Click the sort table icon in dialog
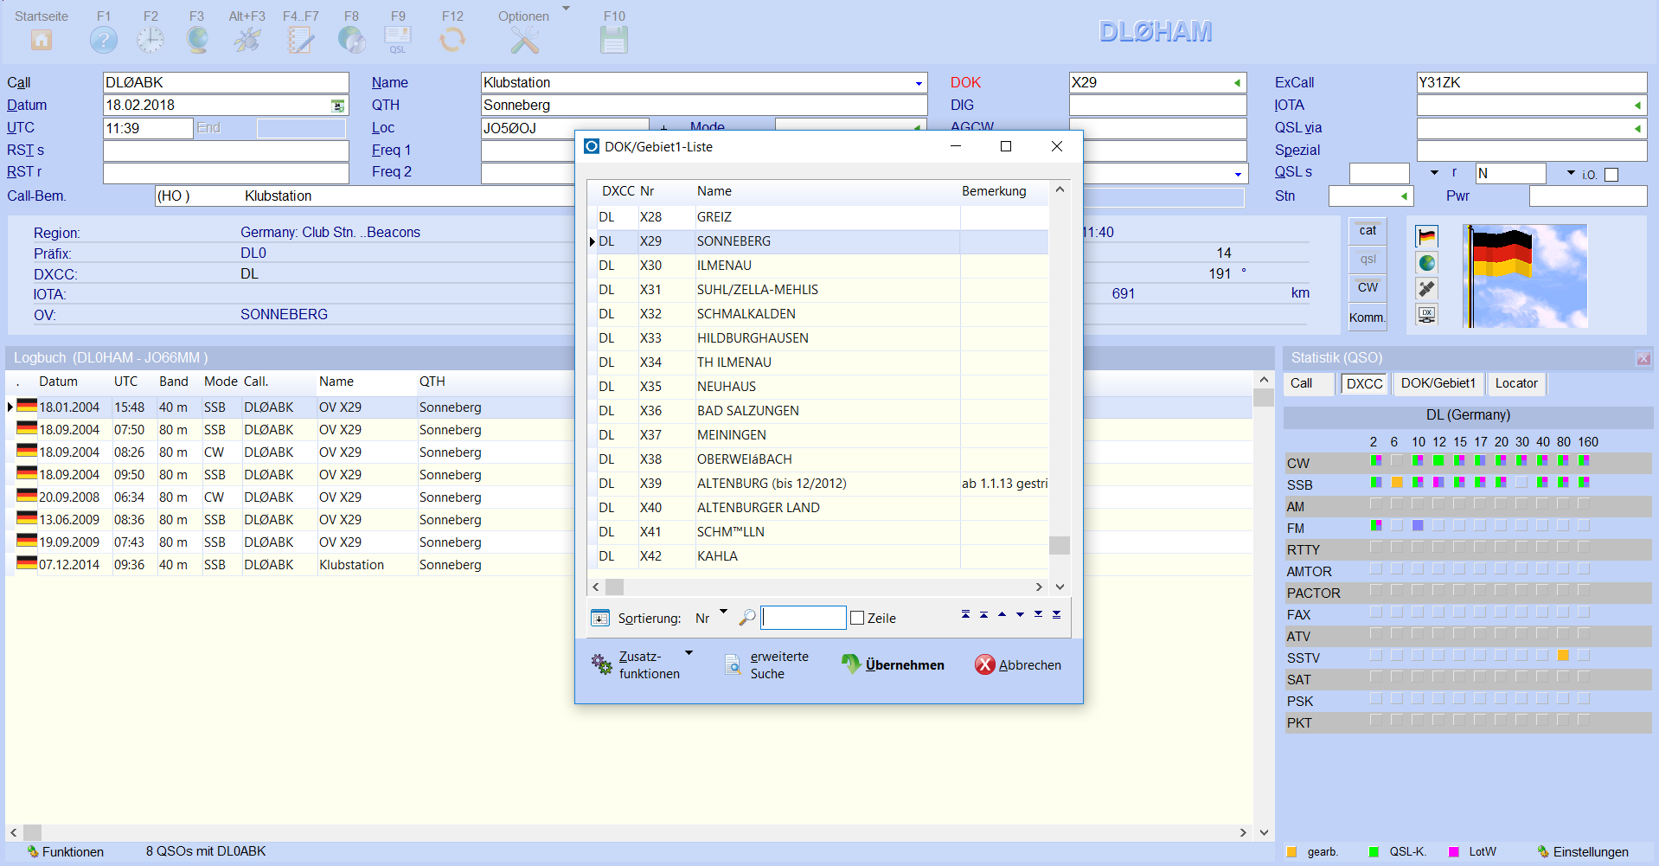The height and width of the screenshot is (866, 1659). [600, 618]
